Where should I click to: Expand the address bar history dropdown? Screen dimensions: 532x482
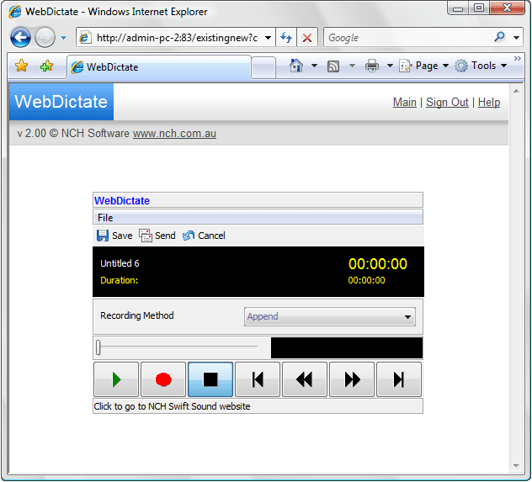coord(268,38)
